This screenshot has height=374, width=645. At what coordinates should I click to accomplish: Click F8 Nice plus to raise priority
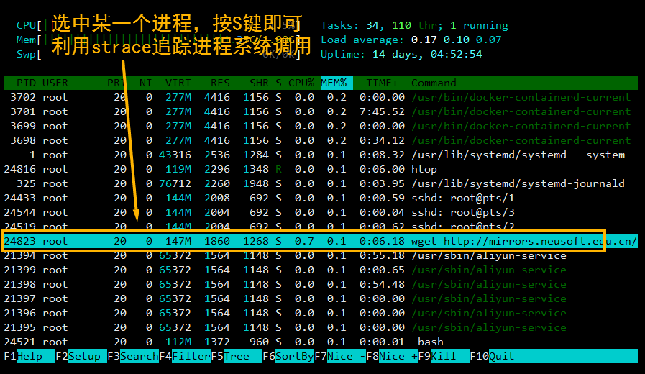tap(398, 356)
